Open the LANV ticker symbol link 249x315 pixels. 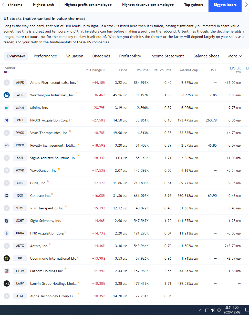(x=20, y=283)
